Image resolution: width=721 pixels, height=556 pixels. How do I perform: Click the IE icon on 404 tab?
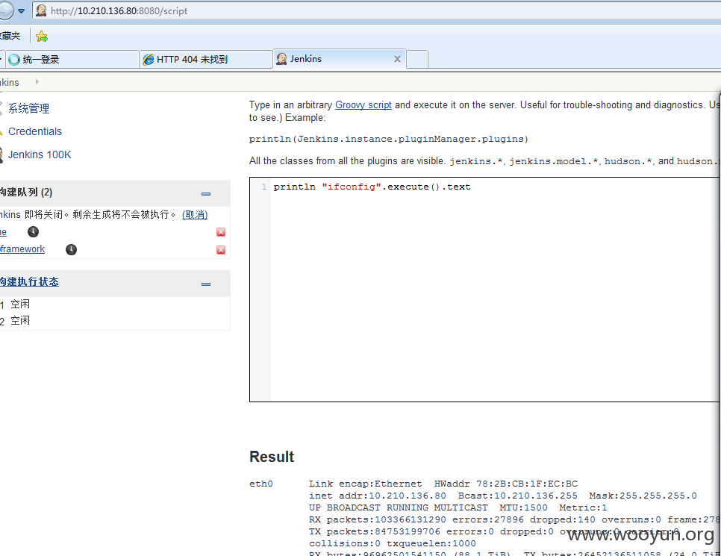[148, 59]
